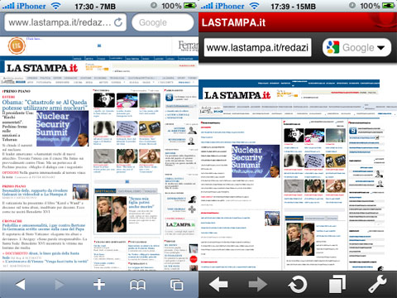Click the orange circular logo banner in Safari page

coord(17,46)
